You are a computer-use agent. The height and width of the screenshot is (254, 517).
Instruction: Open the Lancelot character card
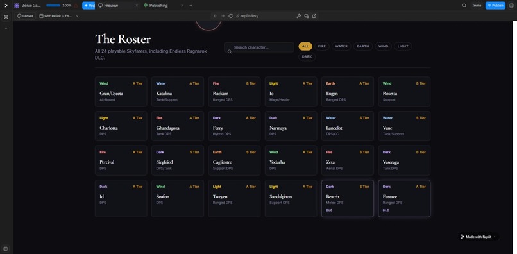(348, 126)
